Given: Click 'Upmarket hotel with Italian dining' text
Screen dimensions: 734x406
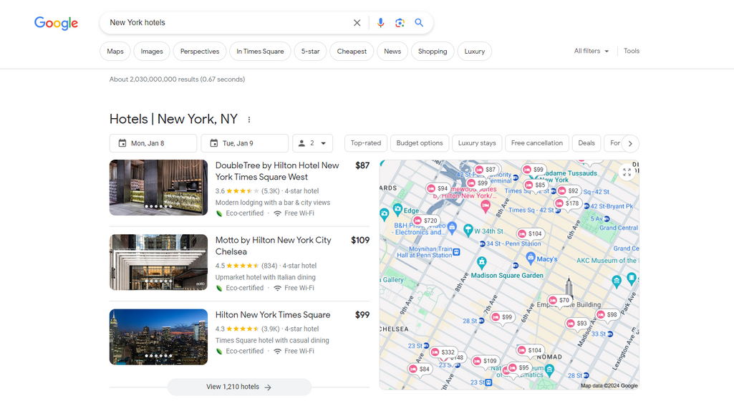Looking at the screenshot, I should 266,277.
